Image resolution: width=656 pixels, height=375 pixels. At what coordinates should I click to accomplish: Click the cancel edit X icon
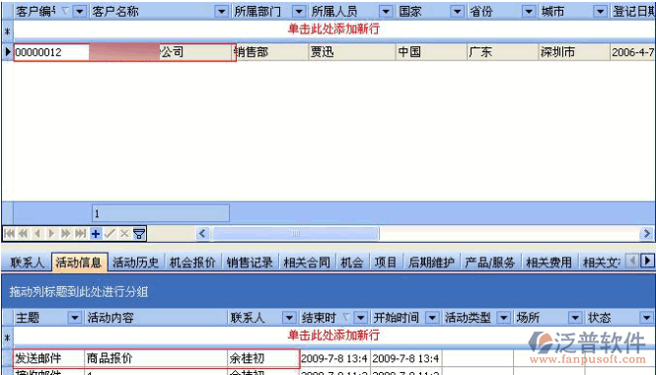coord(124,234)
